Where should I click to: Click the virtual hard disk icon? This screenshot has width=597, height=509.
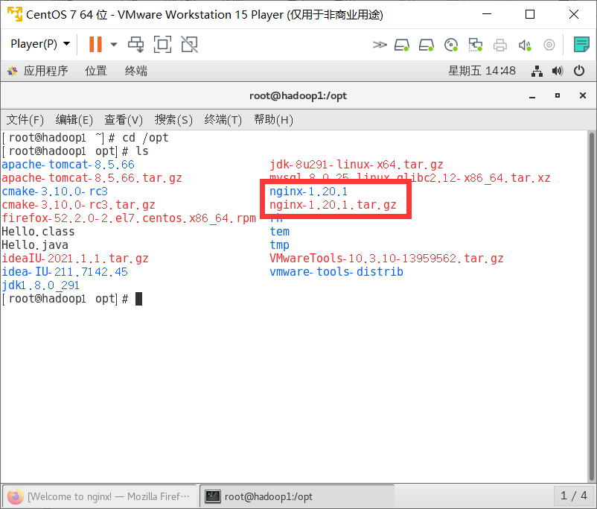(402, 45)
